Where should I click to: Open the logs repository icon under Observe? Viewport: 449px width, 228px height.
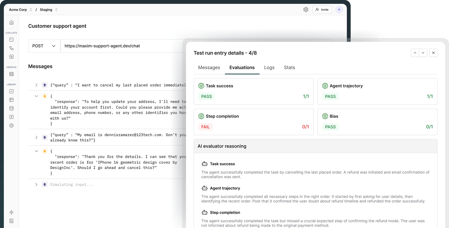pyautogui.click(x=12, y=74)
